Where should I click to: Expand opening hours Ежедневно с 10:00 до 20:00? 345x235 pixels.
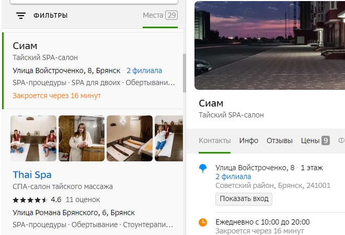pos(262,222)
